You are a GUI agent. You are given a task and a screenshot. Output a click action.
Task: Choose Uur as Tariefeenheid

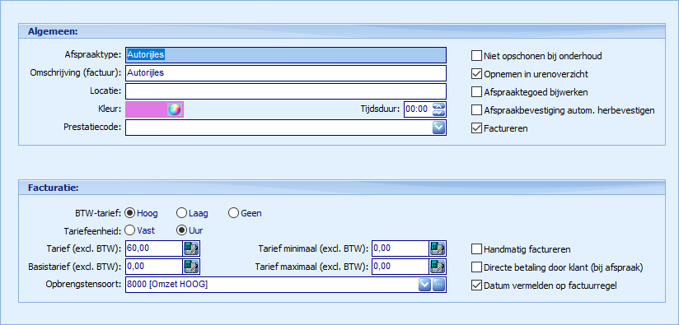(181, 230)
